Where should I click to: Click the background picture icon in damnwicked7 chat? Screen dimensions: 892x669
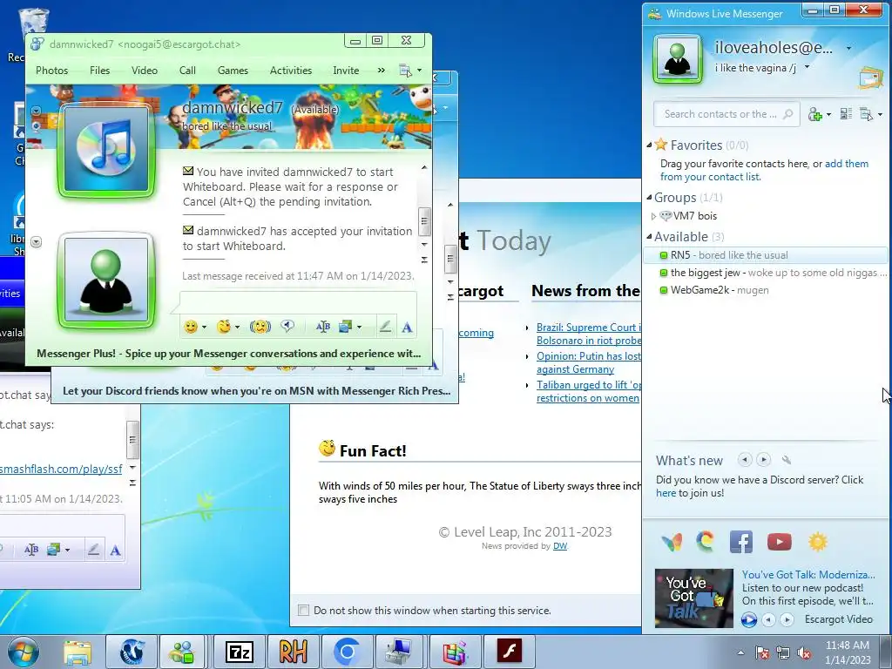click(345, 327)
